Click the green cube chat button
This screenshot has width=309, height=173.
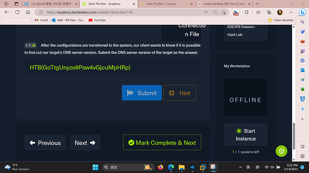coord(281,151)
